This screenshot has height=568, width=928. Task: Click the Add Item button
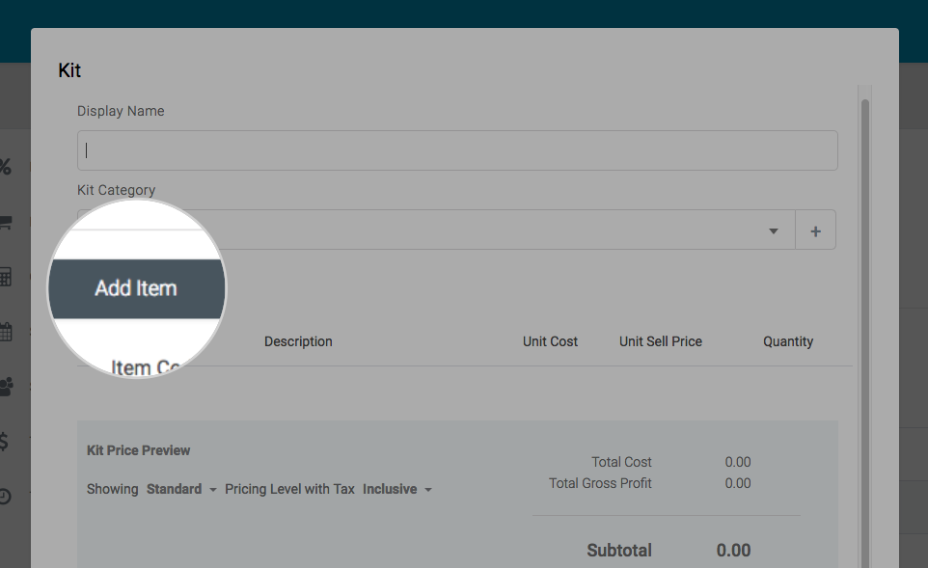(x=136, y=288)
